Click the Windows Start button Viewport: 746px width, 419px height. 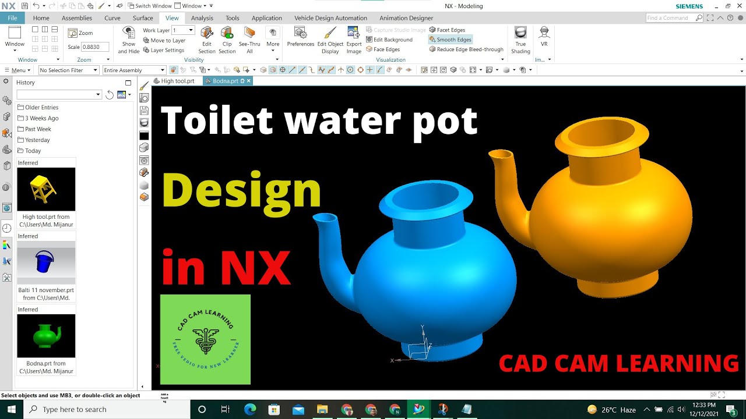coord(12,409)
